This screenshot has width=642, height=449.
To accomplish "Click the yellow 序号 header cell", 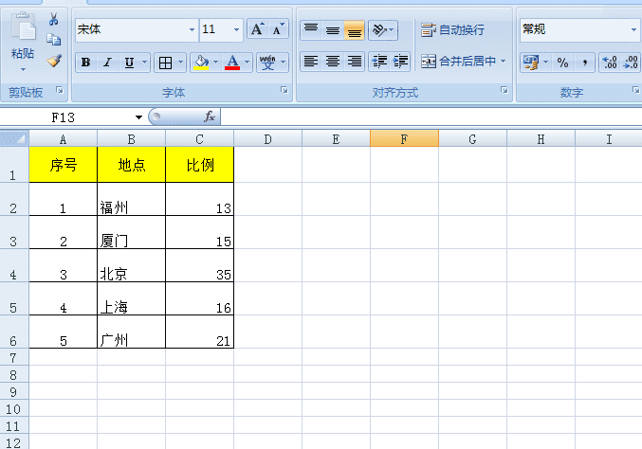I will 63,165.
